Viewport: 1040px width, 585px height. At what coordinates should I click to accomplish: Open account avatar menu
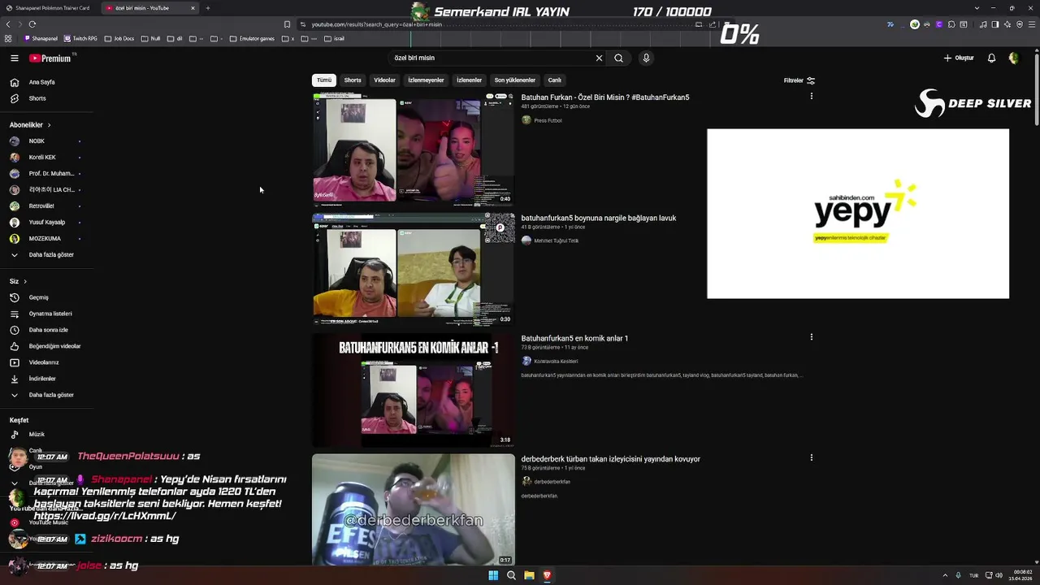click(1013, 58)
